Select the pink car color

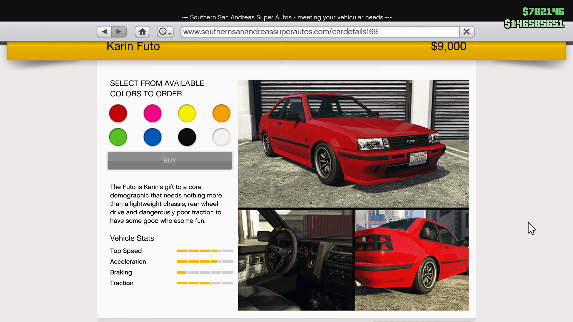tap(153, 113)
